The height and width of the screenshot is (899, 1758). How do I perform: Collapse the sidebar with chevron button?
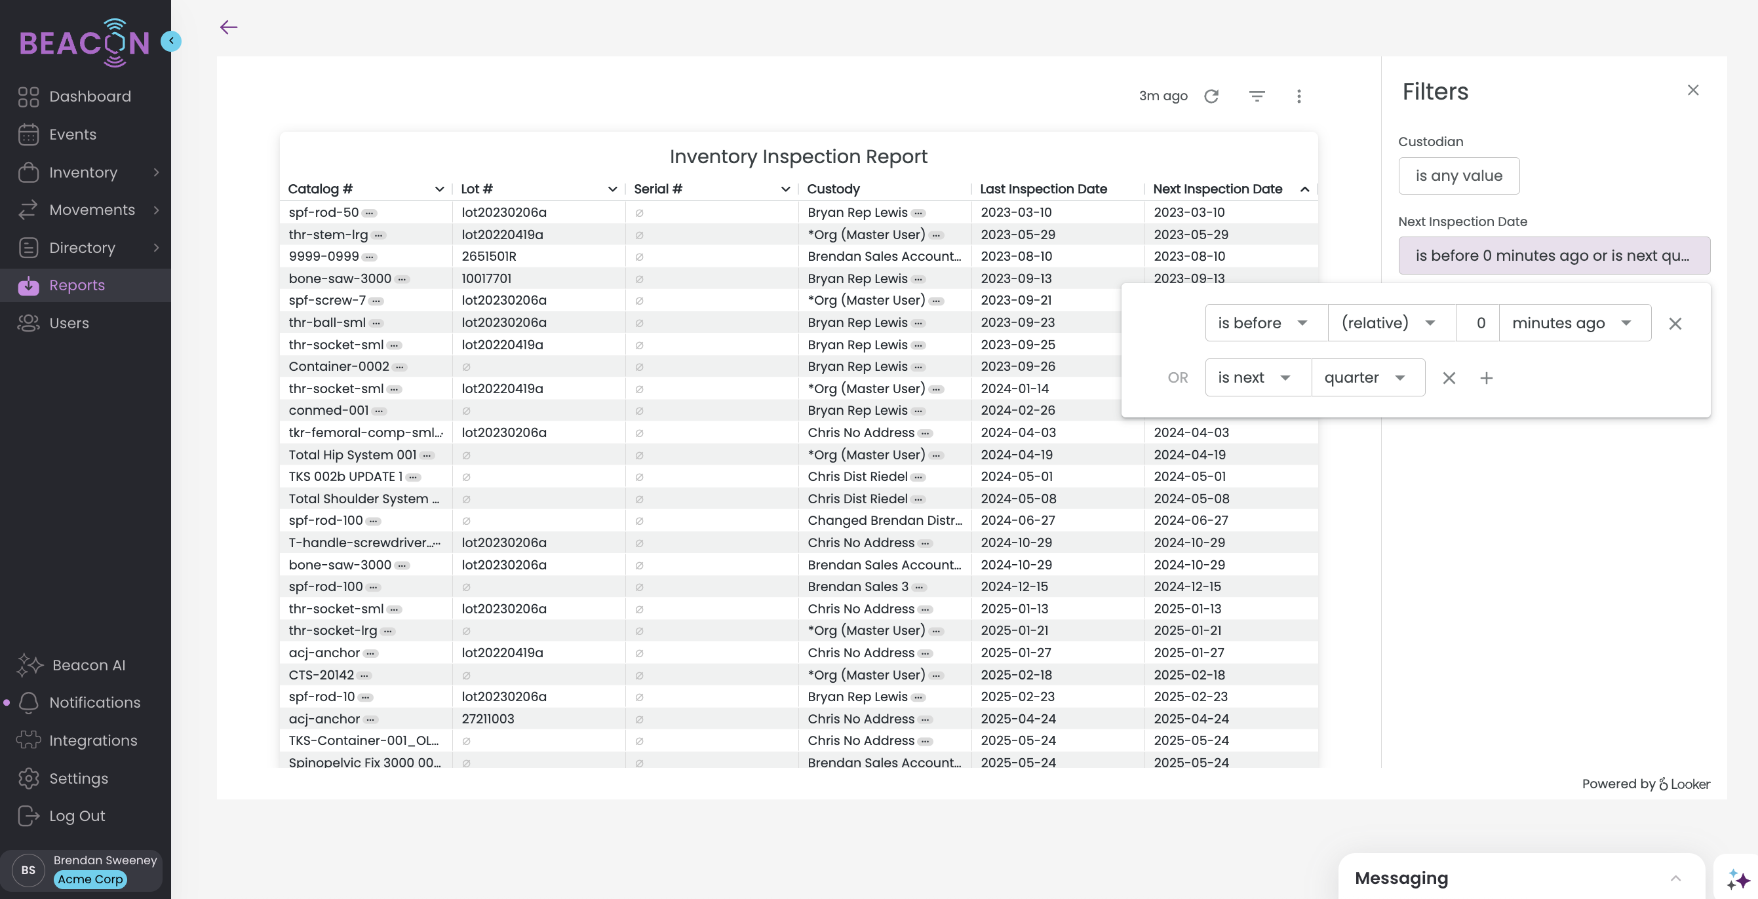[x=171, y=41]
